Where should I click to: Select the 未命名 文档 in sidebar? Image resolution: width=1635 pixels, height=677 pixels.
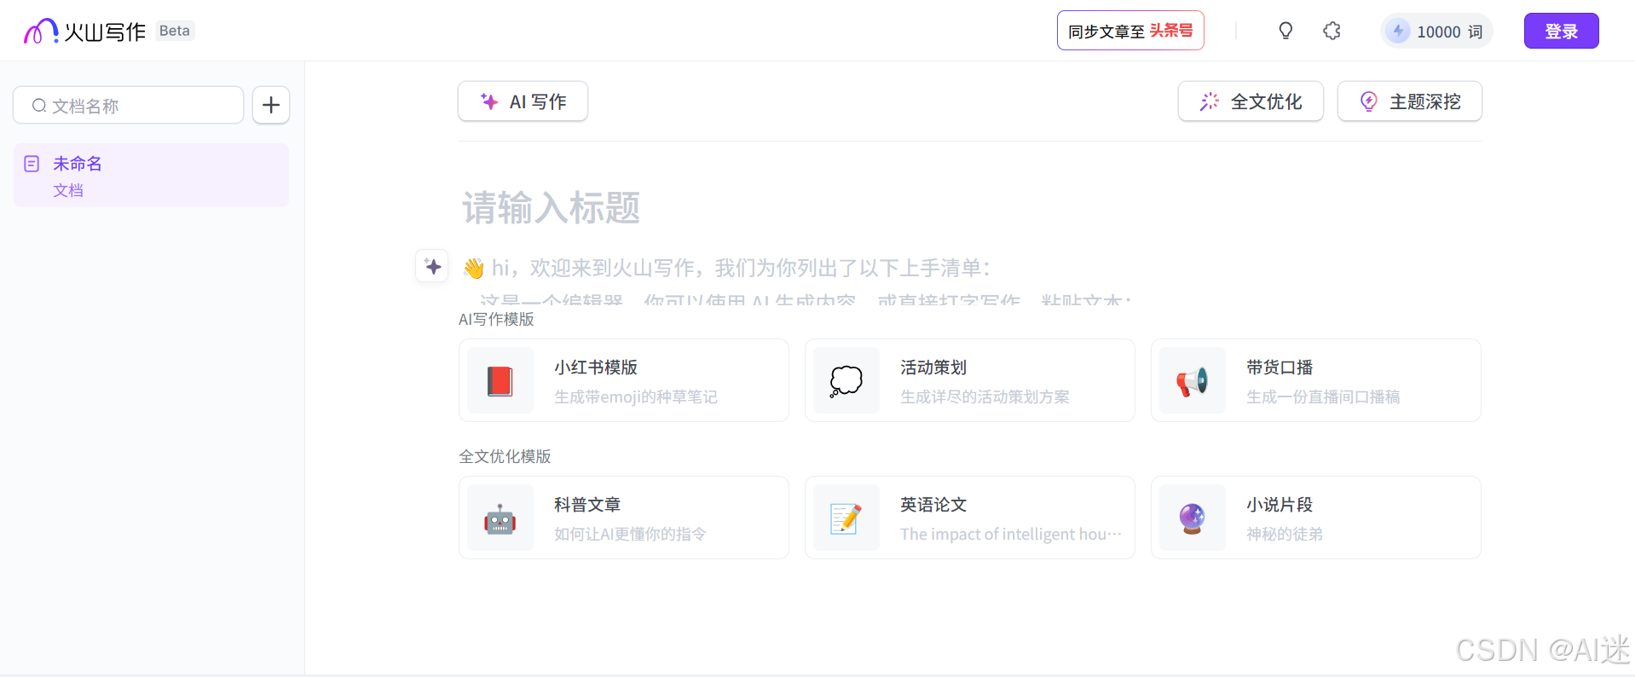[x=151, y=176]
